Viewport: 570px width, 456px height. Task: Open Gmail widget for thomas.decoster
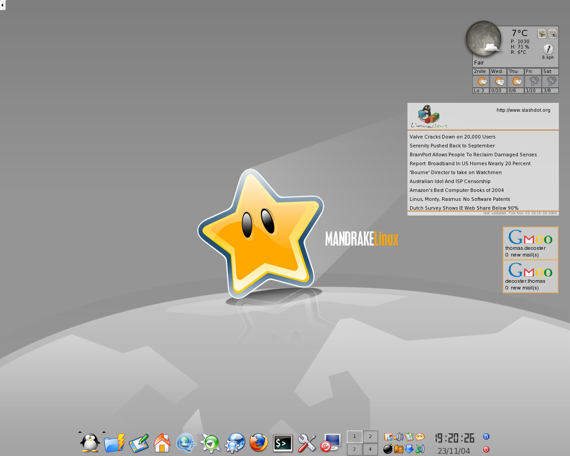click(530, 243)
